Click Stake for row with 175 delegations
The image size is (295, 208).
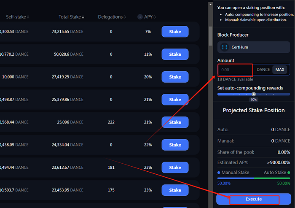pyautogui.click(x=175, y=190)
